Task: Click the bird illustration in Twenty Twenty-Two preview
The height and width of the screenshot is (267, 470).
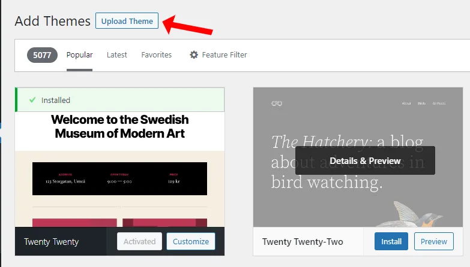Action: point(409,214)
